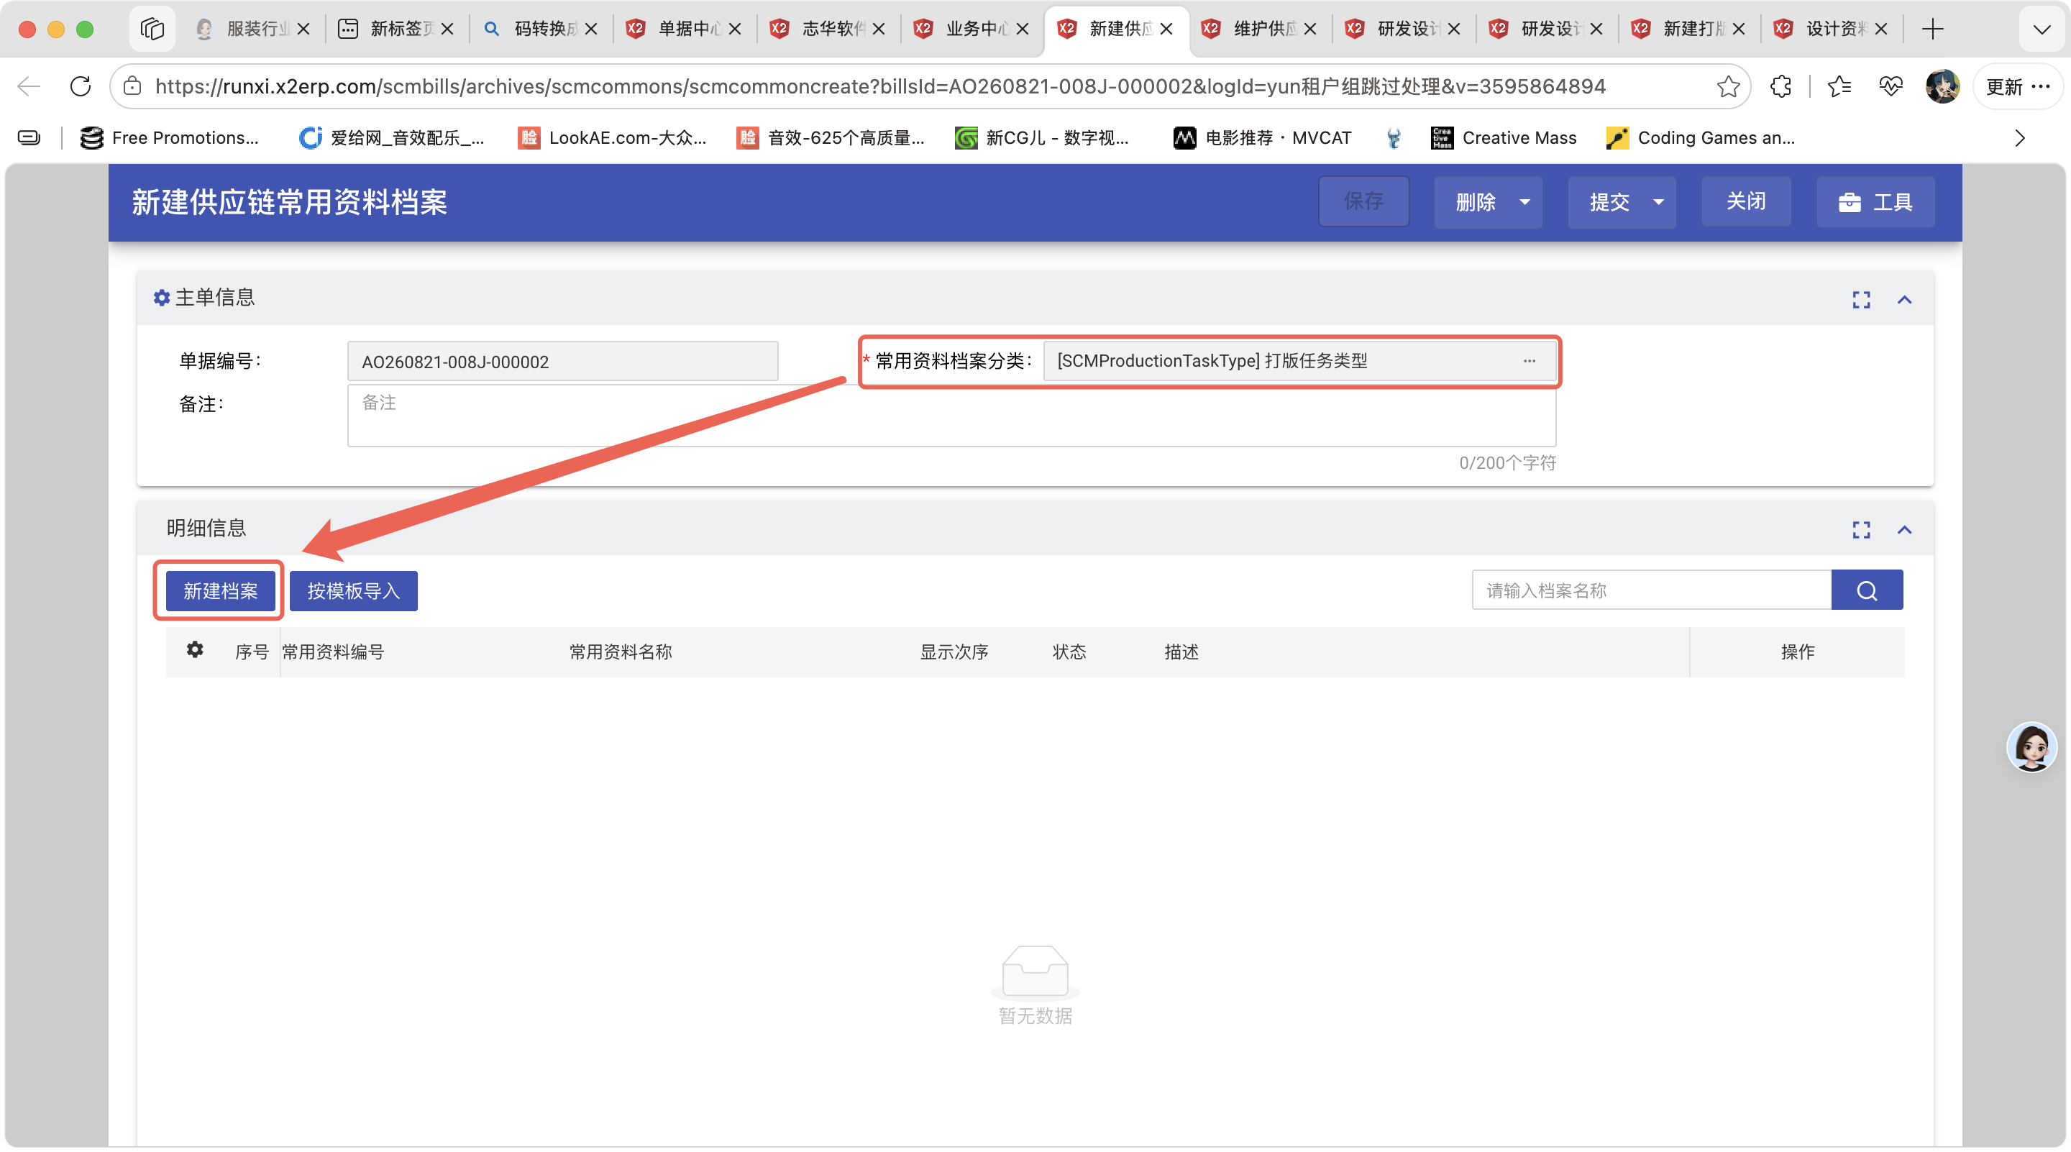This screenshot has width=2071, height=1152.
Task: Open the favorites list icon
Action: coord(1839,86)
